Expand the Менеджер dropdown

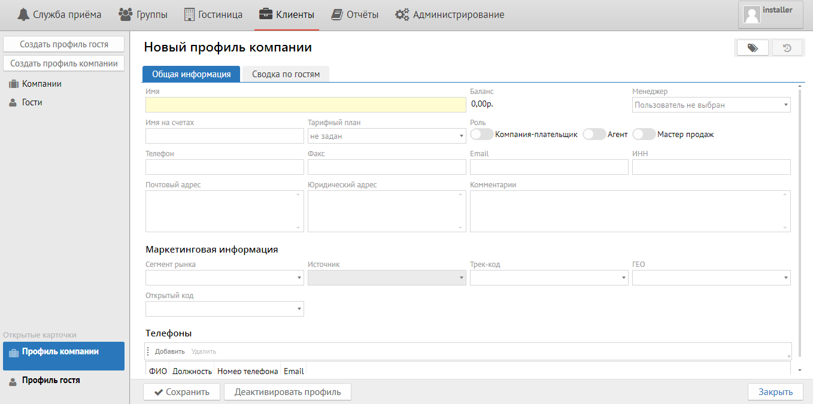(711, 105)
